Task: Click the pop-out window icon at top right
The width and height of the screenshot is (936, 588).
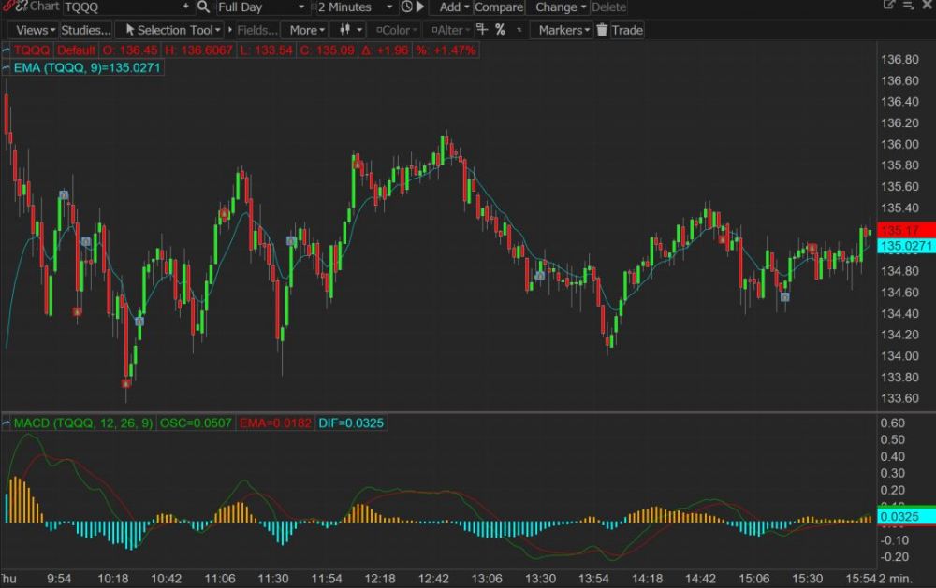Action: [x=889, y=6]
